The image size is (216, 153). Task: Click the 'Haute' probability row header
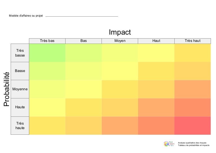pyautogui.click(x=20, y=107)
